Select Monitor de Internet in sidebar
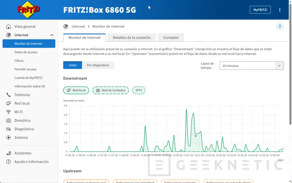Viewport: 292px width, 183px height. [29, 44]
